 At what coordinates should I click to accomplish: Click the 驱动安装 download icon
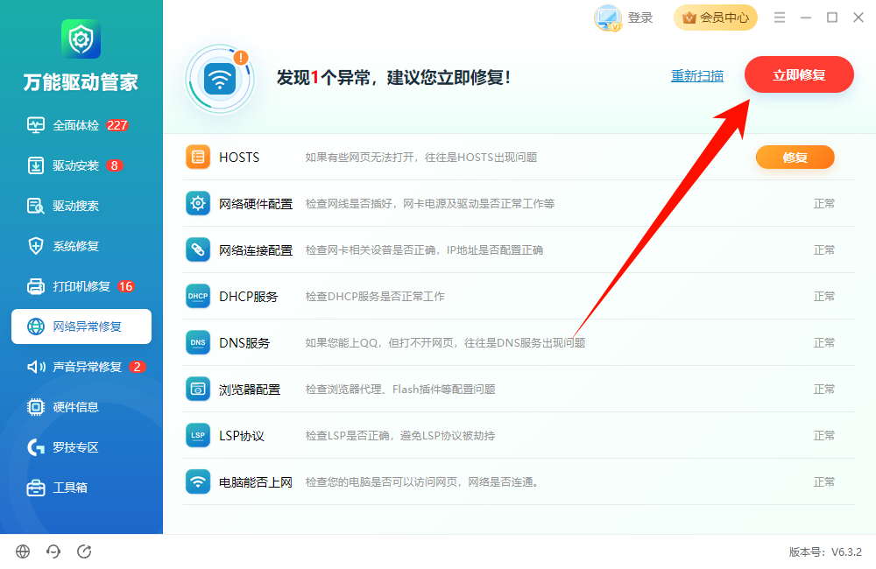tap(36, 165)
